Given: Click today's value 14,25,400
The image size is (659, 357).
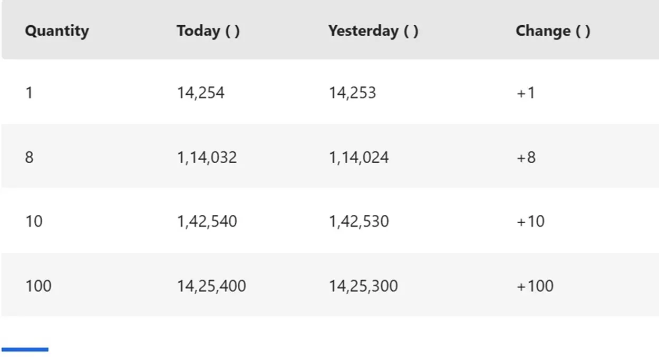Looking at the screenshot, I should click(211, 286).
